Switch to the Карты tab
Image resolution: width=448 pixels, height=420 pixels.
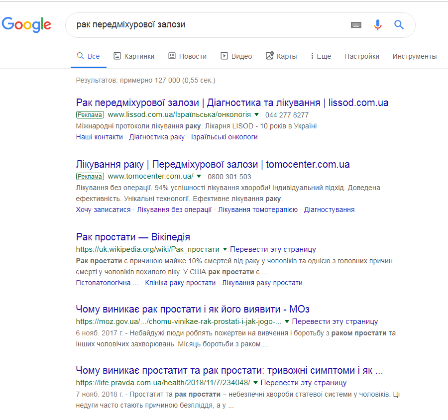[x=281, y=56]
